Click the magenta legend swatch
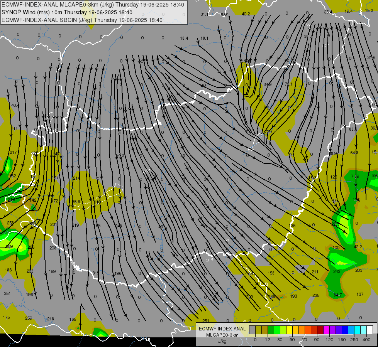This screenshot has height=347, width=378. coord(327,330)
